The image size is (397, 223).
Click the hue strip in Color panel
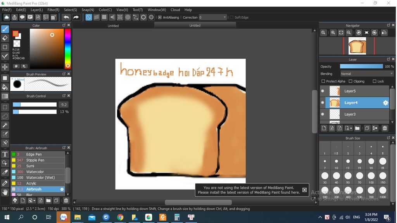click(67, 49)
